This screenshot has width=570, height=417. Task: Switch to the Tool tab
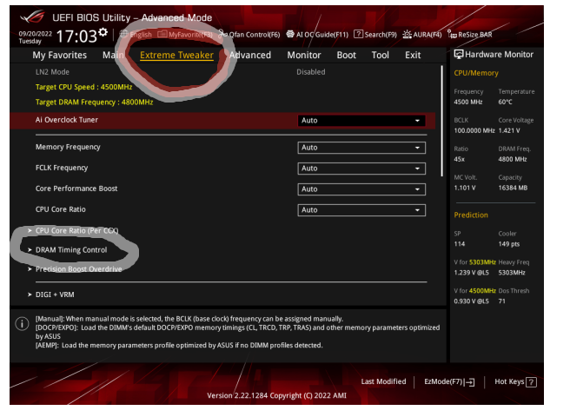click(x=381, y=55)
